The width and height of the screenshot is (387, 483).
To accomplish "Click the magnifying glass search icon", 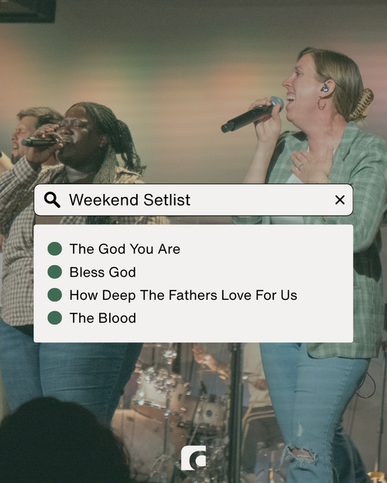I will (x=52, y=199).
